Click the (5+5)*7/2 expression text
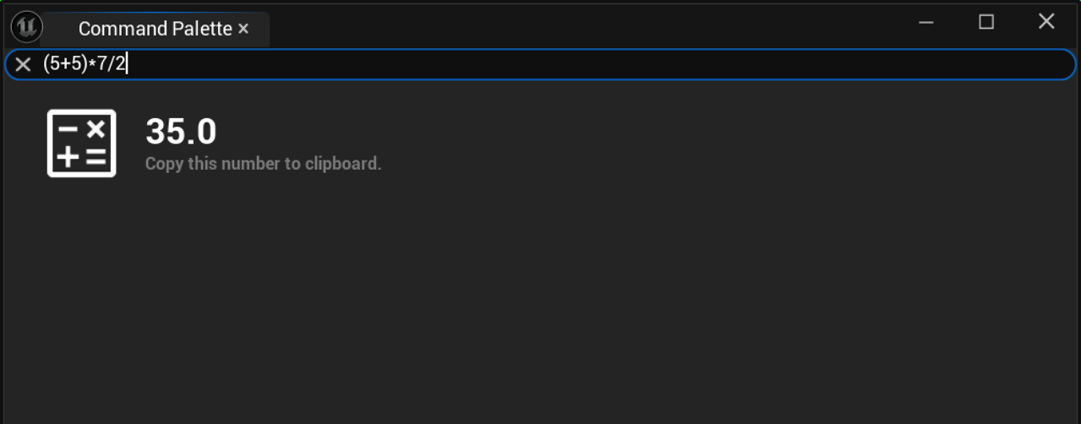Viewport: 1081px width, 424px height. click(x=85, y=64)
